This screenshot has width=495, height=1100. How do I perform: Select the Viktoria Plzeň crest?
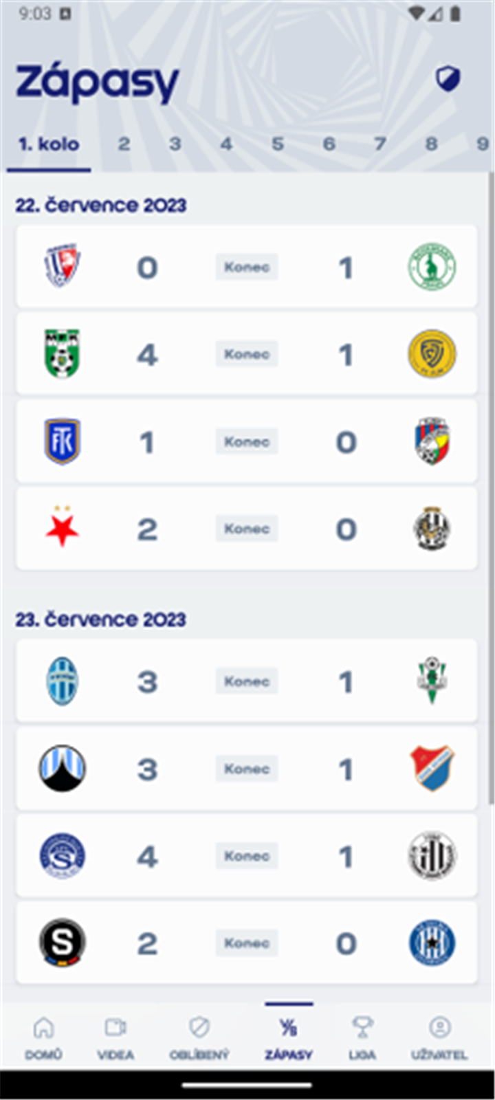(x=432, y=441)
